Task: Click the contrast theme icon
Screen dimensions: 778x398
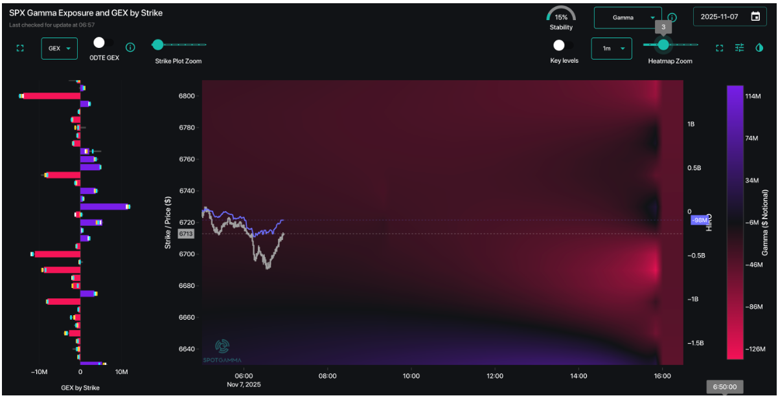Action: point(759,48)
